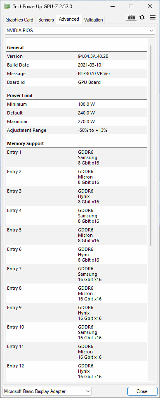
Task: Maximize the GPU-Z window
Action: coord(131,6)
